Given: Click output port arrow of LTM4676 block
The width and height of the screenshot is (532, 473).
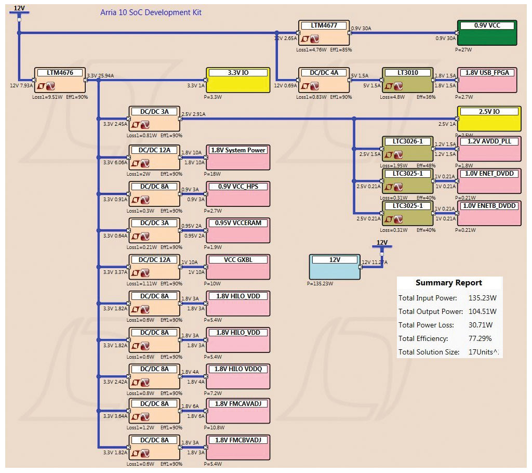Looking at the screenshot, I should click(x=86, y=80).
